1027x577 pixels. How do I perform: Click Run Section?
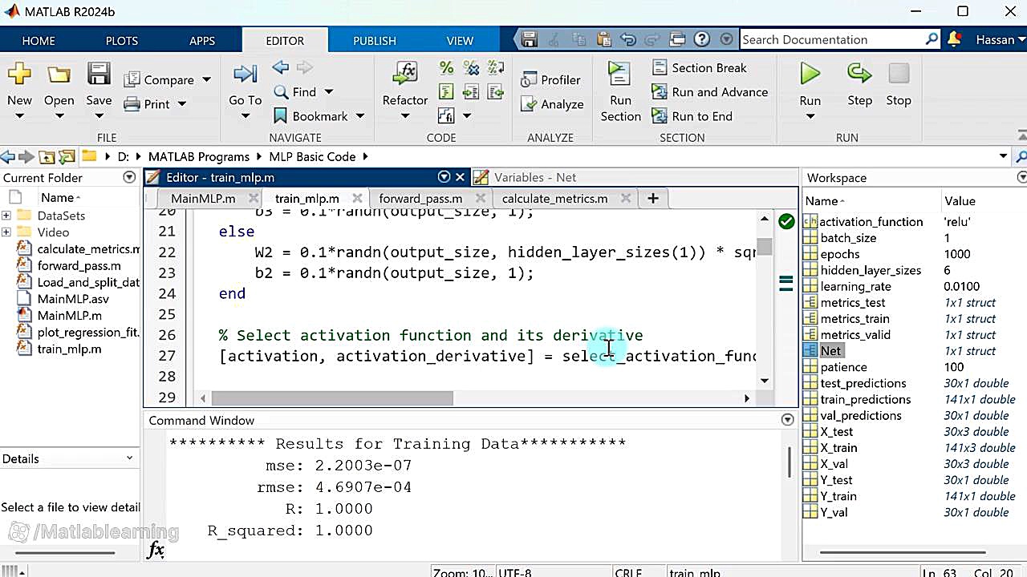pos(620,92)
